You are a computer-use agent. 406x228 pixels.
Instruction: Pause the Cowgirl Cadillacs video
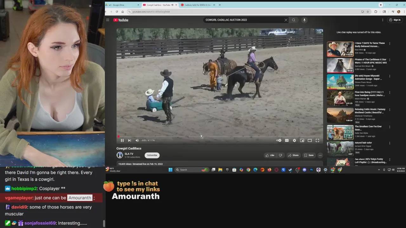point(122,140)
